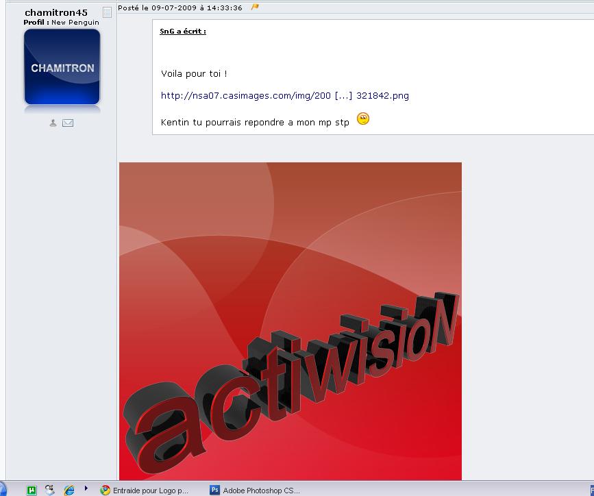This screenshot has height=496, width=594.
Task: Click 'Kentin tu pourrais repondre a mon mp stp'
Action: coord(255,123)
